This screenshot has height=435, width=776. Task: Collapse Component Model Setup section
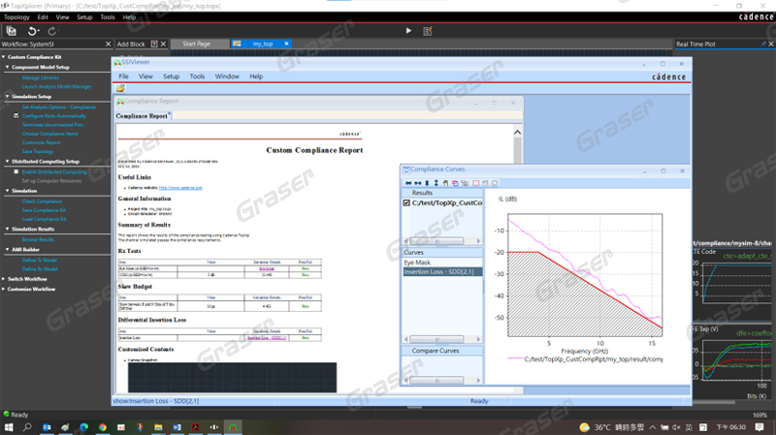click(8, 67)
